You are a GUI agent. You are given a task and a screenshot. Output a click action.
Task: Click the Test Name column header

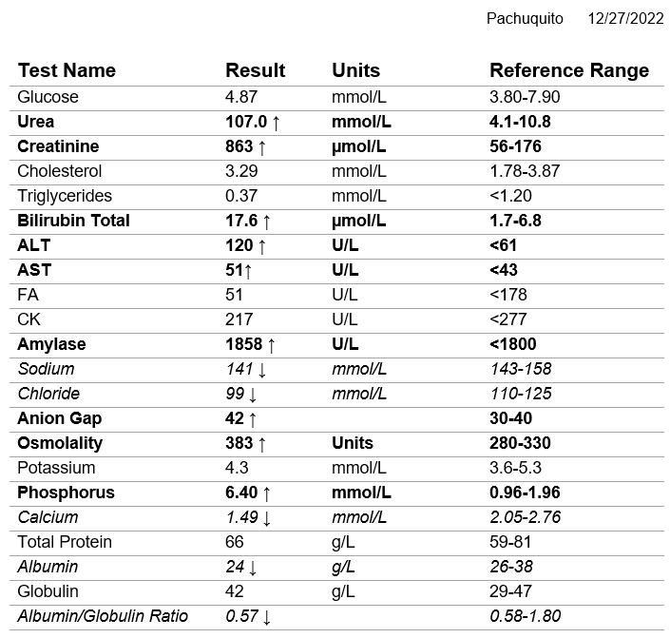[x=67, y=70]
